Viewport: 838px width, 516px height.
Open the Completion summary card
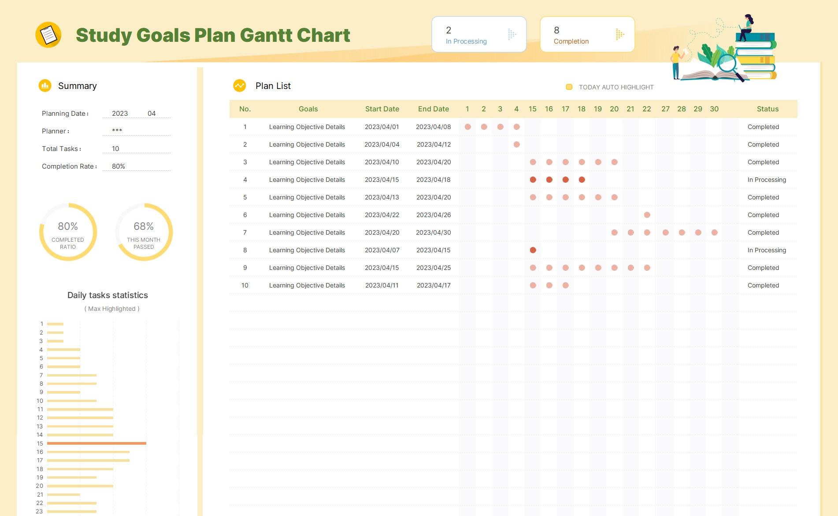coord(587,35)
